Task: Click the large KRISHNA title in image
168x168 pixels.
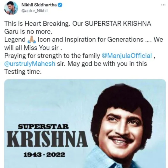Action: [47, 139]
